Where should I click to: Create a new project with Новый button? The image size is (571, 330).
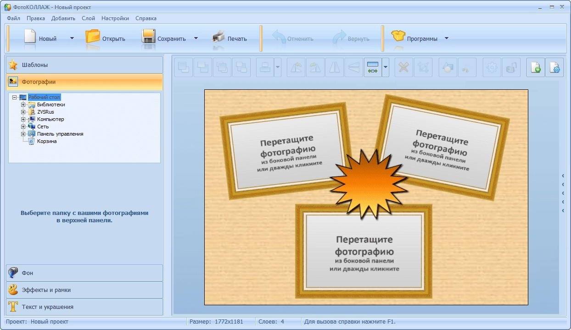point(40,38)
